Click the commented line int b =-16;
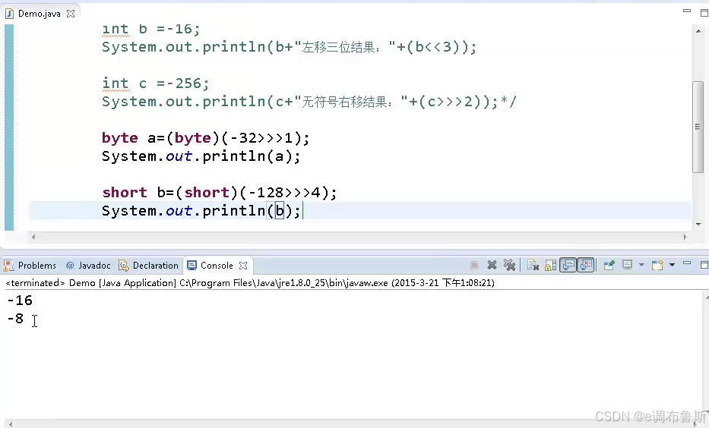The height and width of the screenshot is (428, 709). click(151, 29)
